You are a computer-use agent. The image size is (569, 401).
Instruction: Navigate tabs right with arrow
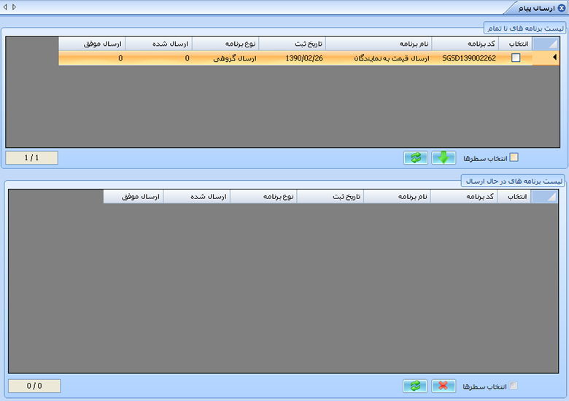pyautogui.click(x=14, y=7)
